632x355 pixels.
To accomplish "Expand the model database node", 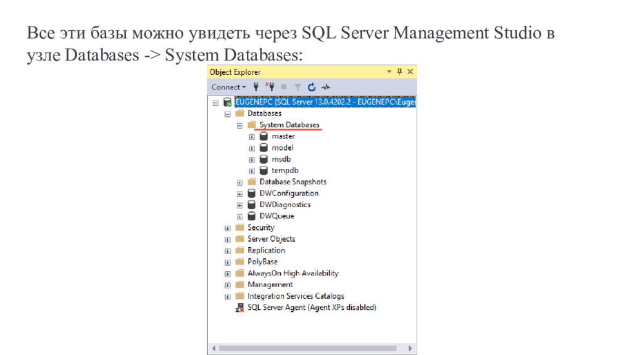I will 252,148.
